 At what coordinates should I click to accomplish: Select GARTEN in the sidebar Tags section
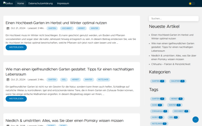pos(158,99)
